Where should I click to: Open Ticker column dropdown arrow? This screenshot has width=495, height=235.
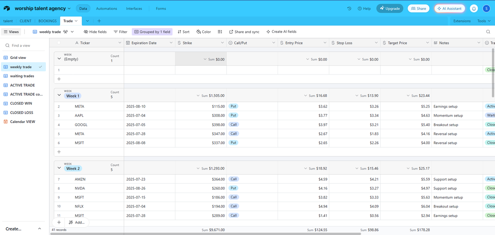point(119,43)
